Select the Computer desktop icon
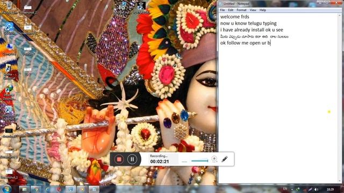This screenshot has height=193, width=344. [x=9, y=49]
